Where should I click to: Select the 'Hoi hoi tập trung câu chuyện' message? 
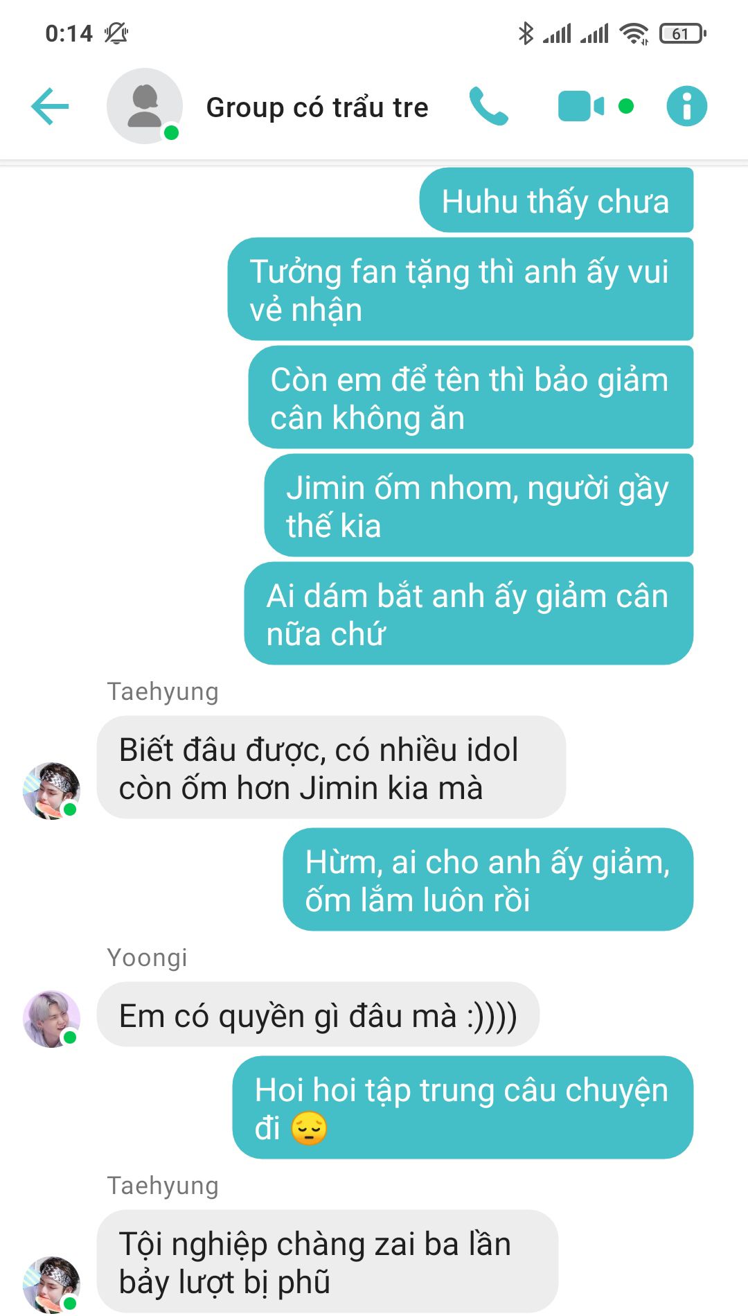(x=463, y=1107)
